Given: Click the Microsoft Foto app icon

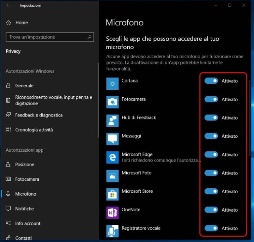Looking at the screenshot, I should click(x=112, y=176).
